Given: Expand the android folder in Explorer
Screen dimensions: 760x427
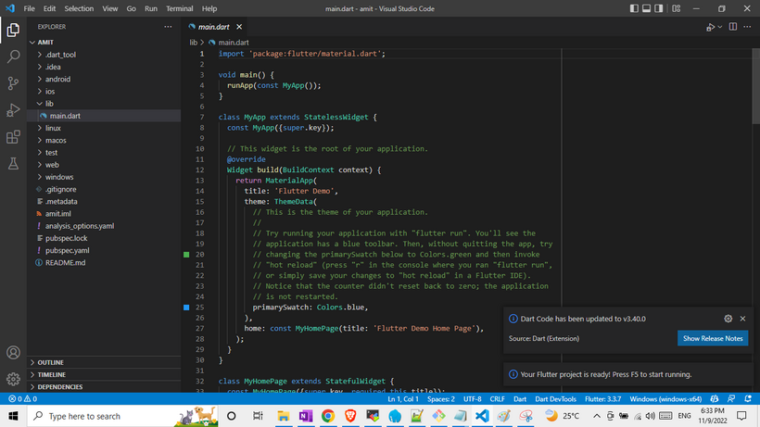Looking at the screenshot, I should coord(57,80).
